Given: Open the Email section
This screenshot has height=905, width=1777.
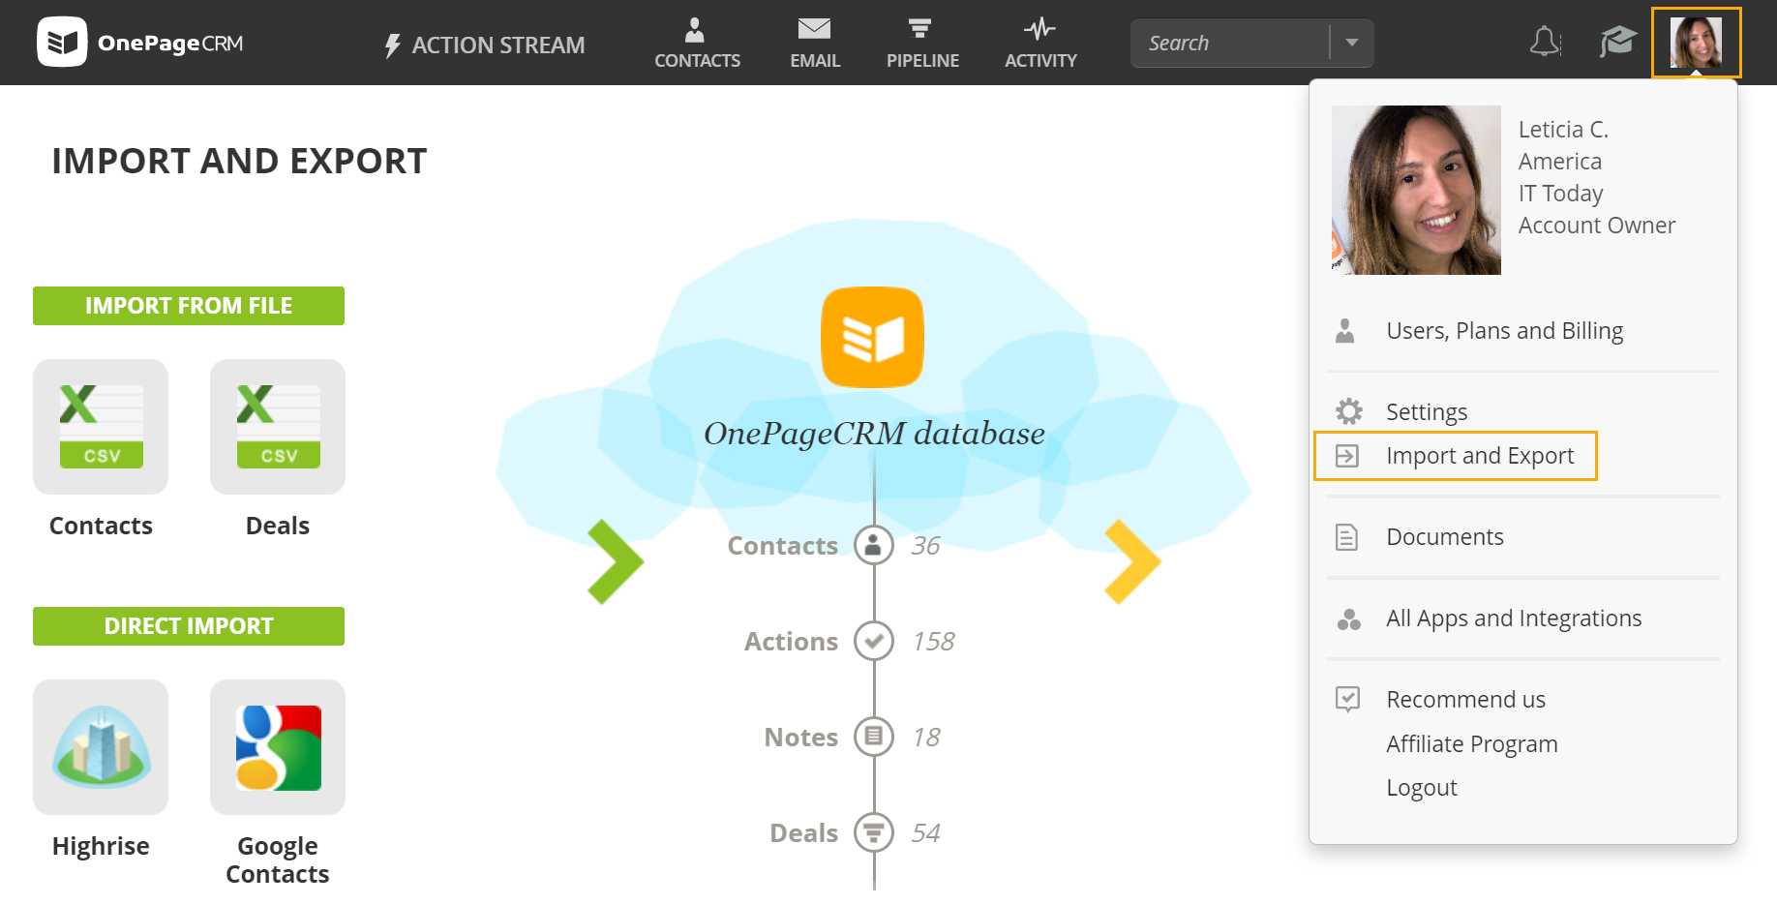Looking at the screenshot, I should click(x=815, y=44).
